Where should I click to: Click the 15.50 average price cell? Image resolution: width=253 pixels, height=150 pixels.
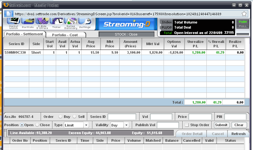tap(91, 52)
